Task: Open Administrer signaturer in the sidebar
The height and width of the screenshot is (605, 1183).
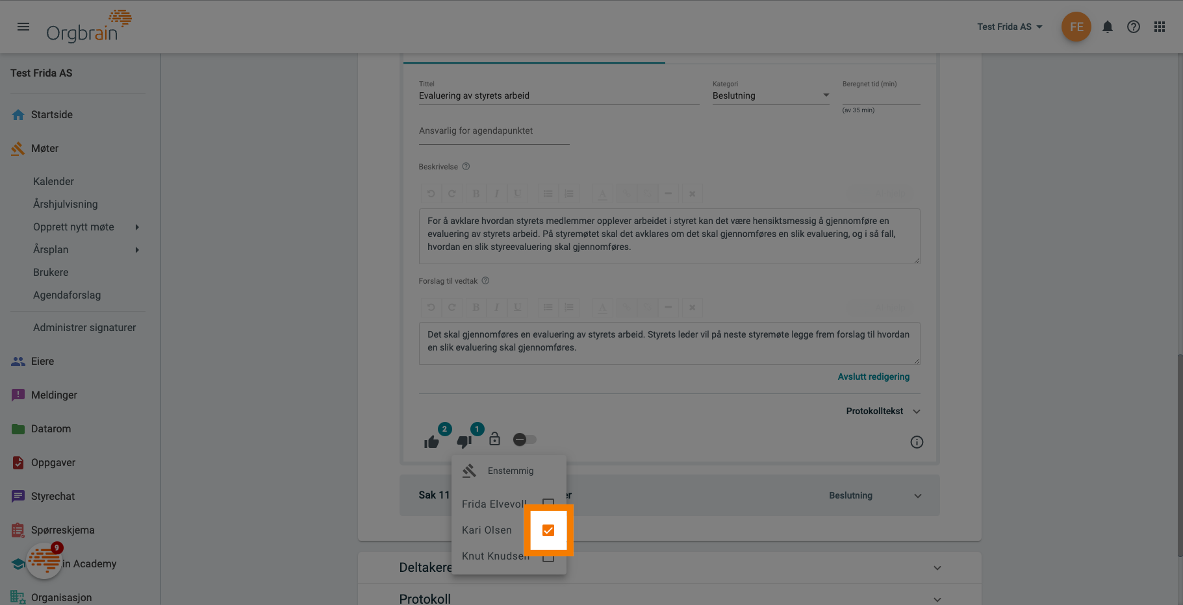Action: [x=84, y=328]
